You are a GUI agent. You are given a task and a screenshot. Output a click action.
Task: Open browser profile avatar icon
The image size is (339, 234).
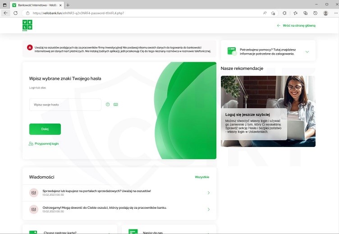coord(325,13)
